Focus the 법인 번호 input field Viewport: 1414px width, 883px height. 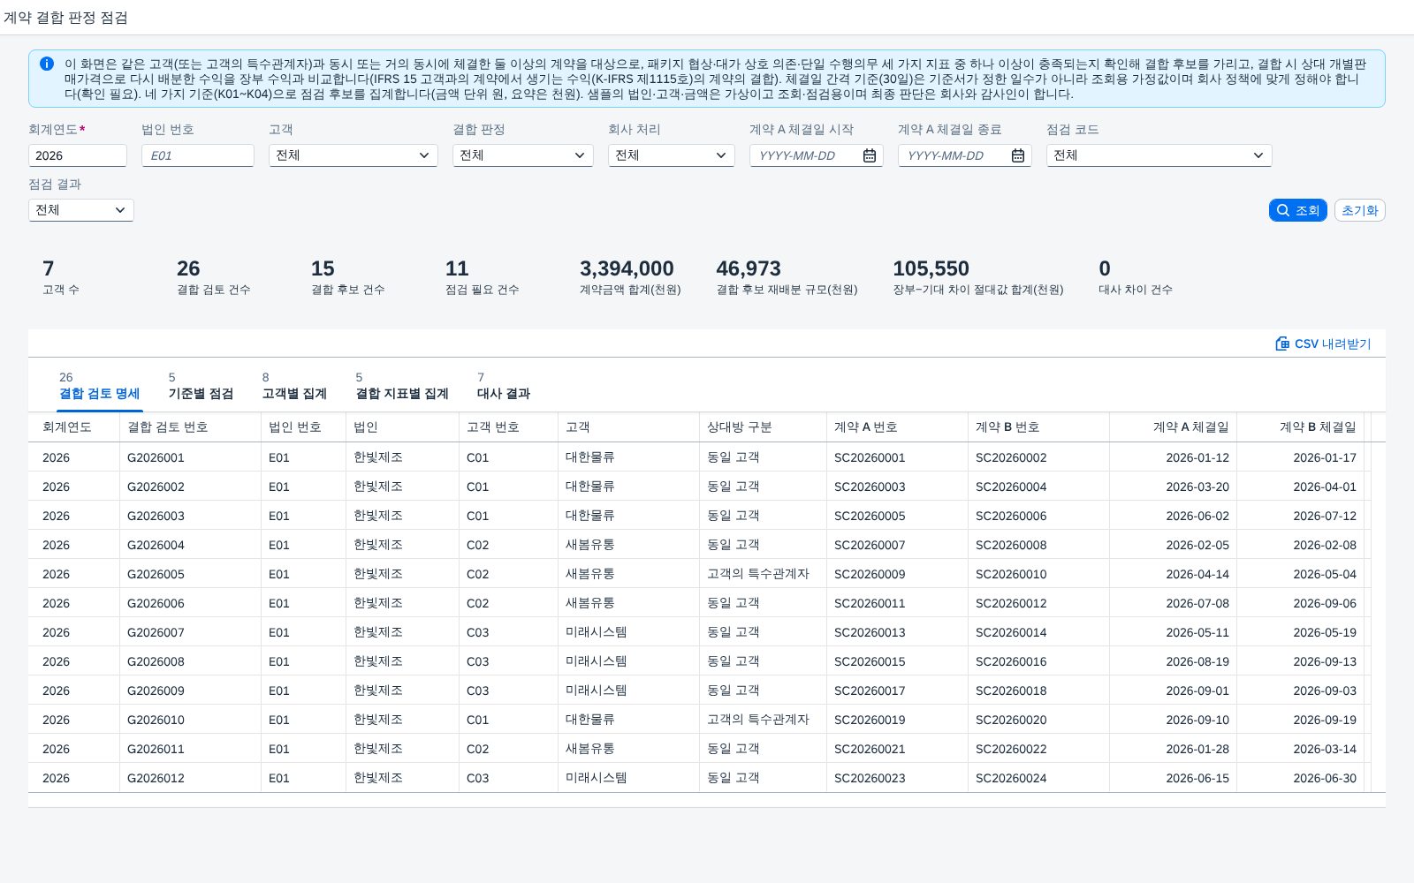pyautogui.click(x=198, y=155)
